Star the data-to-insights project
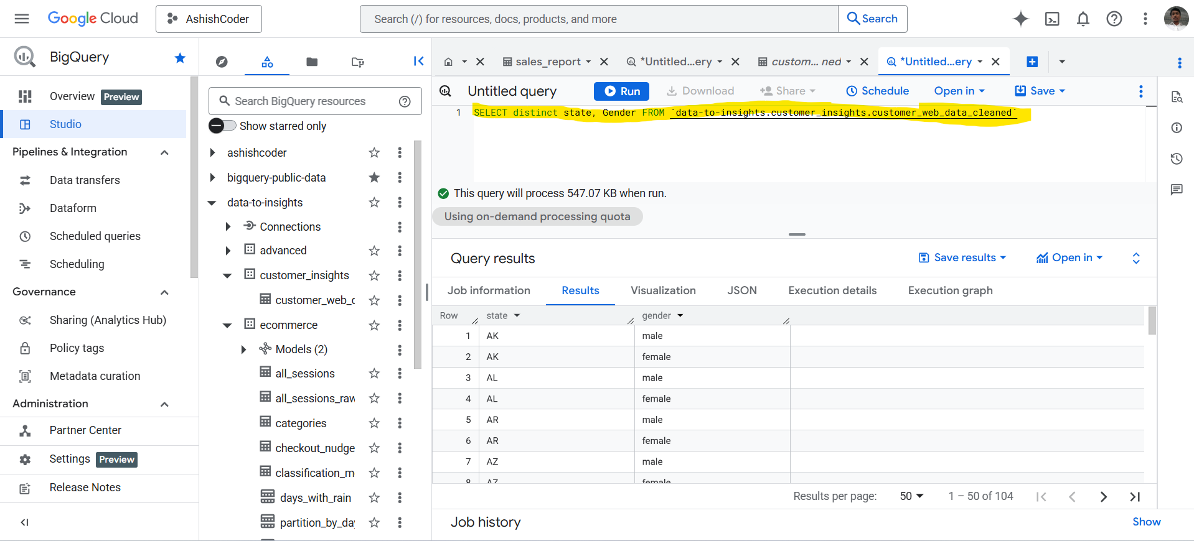The width and height of the screenshot is (1194, 541). 374,202
